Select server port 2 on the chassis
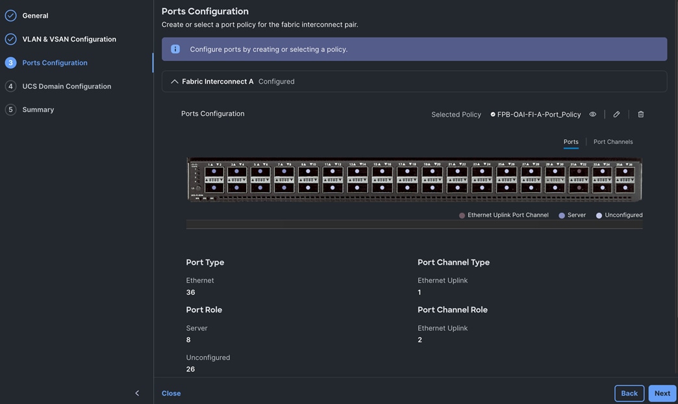Image resolution: width=678 pixels, height=404 pixels. tap(214, 188)
